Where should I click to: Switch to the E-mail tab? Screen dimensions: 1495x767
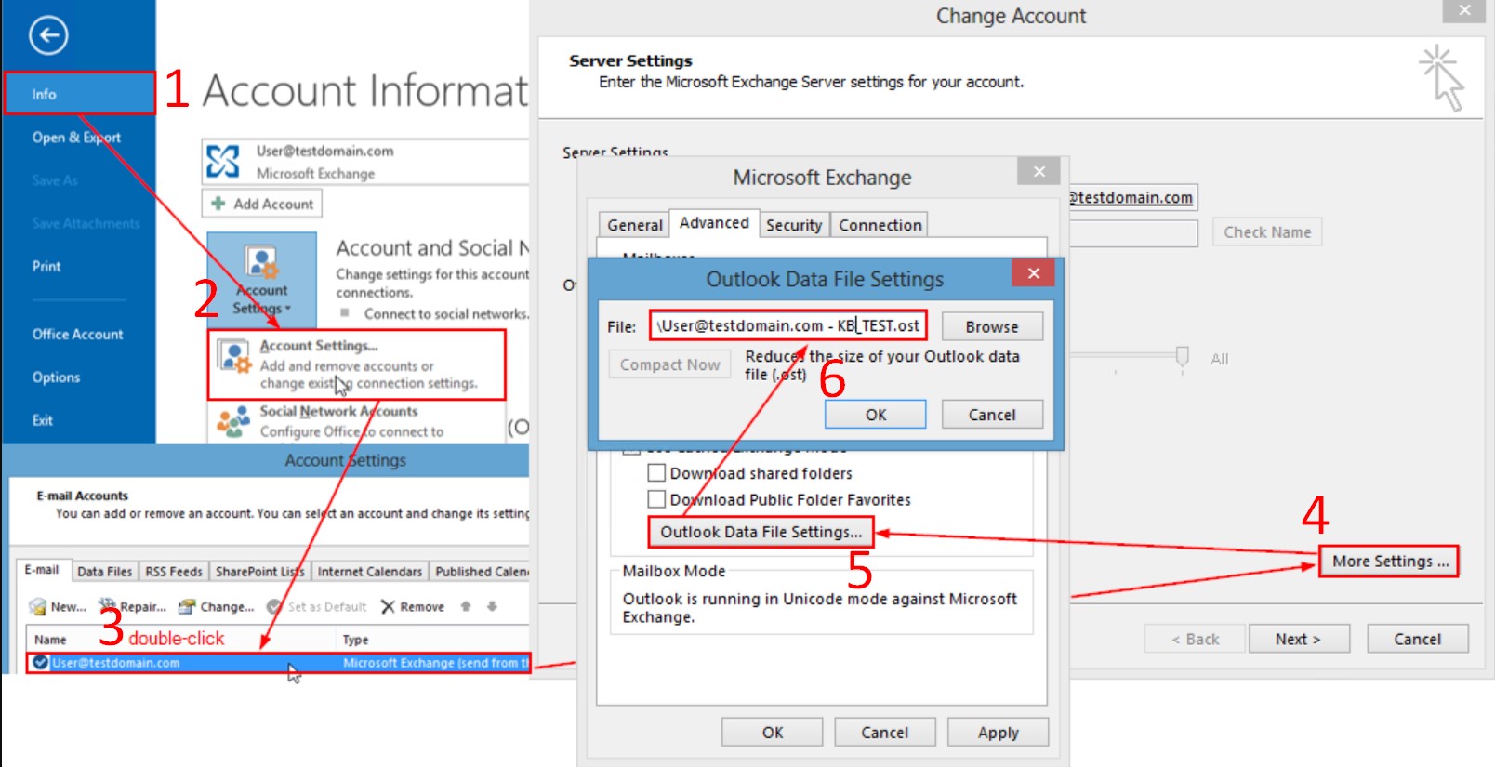coord(42,570)
